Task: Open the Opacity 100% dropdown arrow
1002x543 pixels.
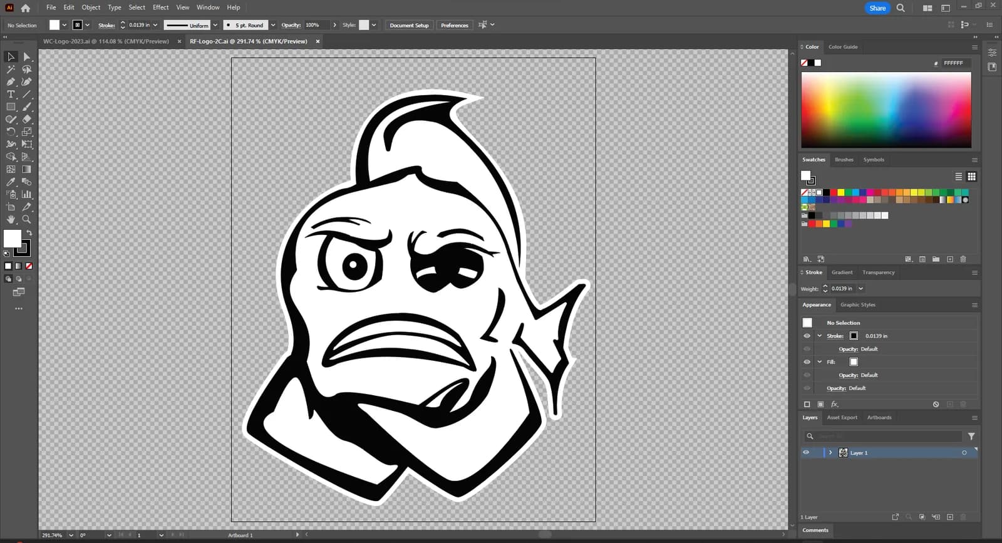Action: point(334,25)
